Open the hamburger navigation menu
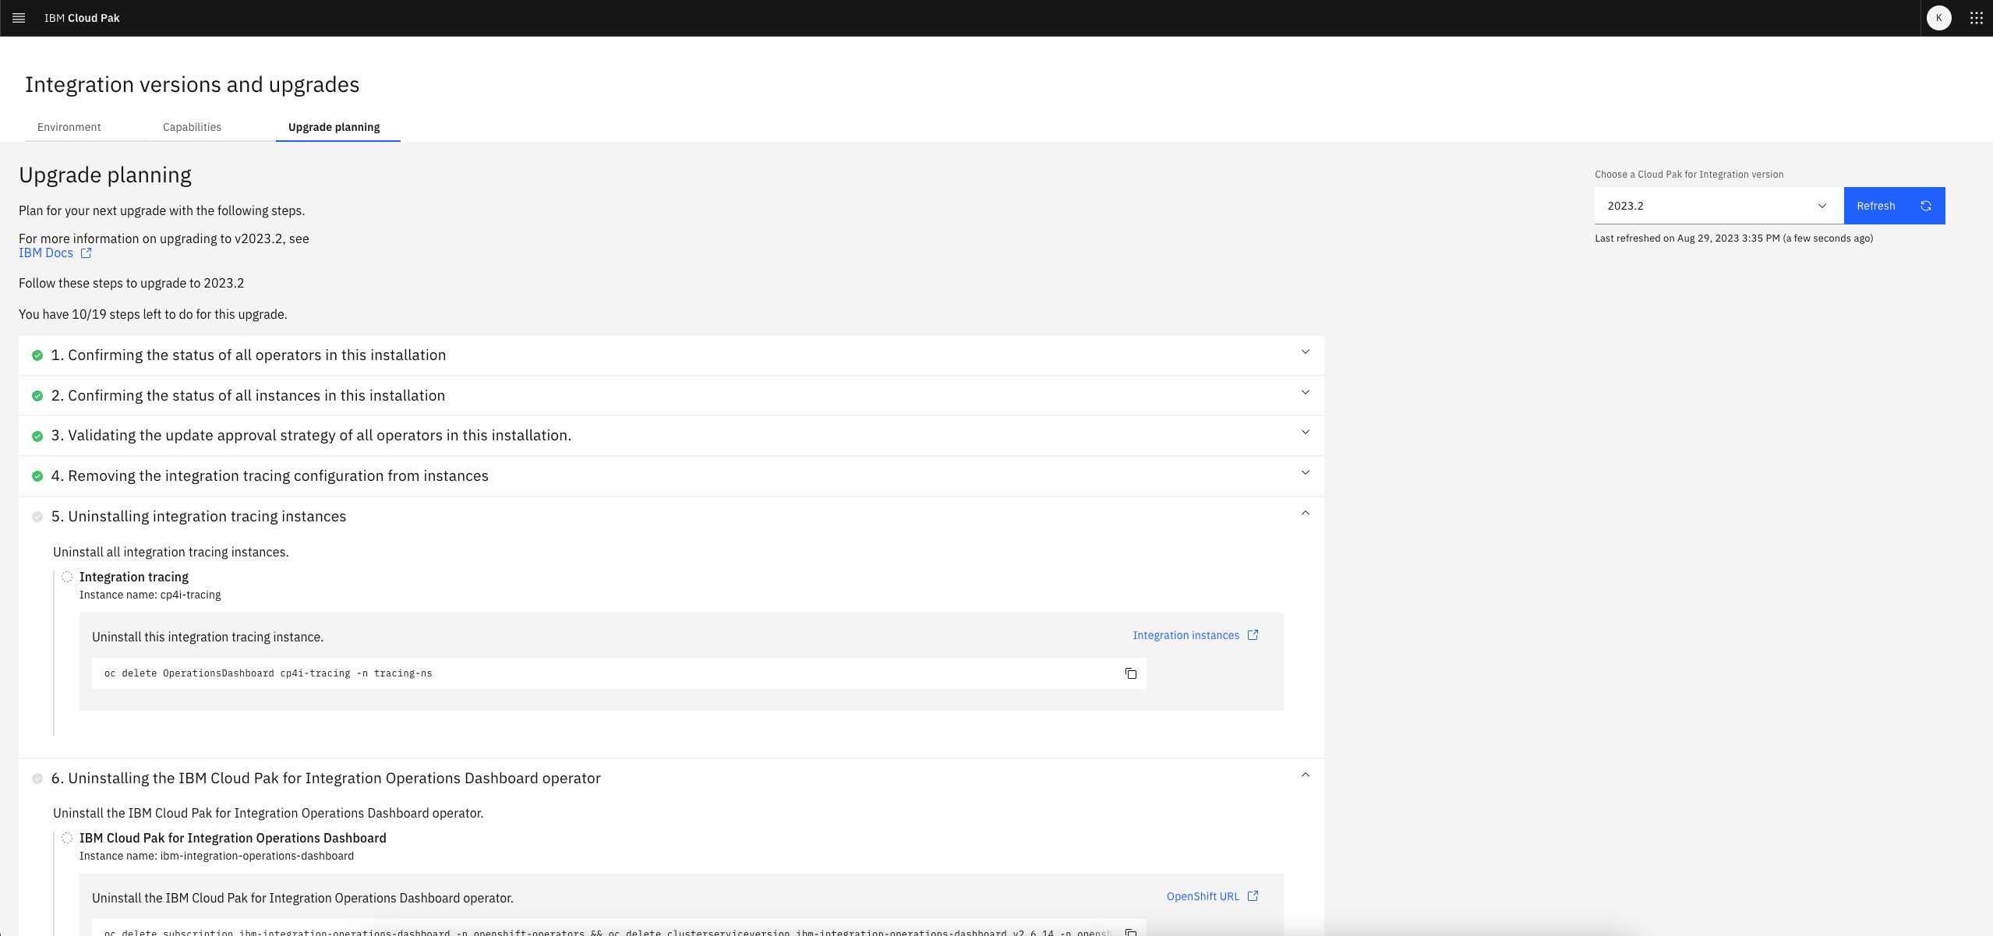The width and height of the screenshot is (1993, 936). click(19, 18)
